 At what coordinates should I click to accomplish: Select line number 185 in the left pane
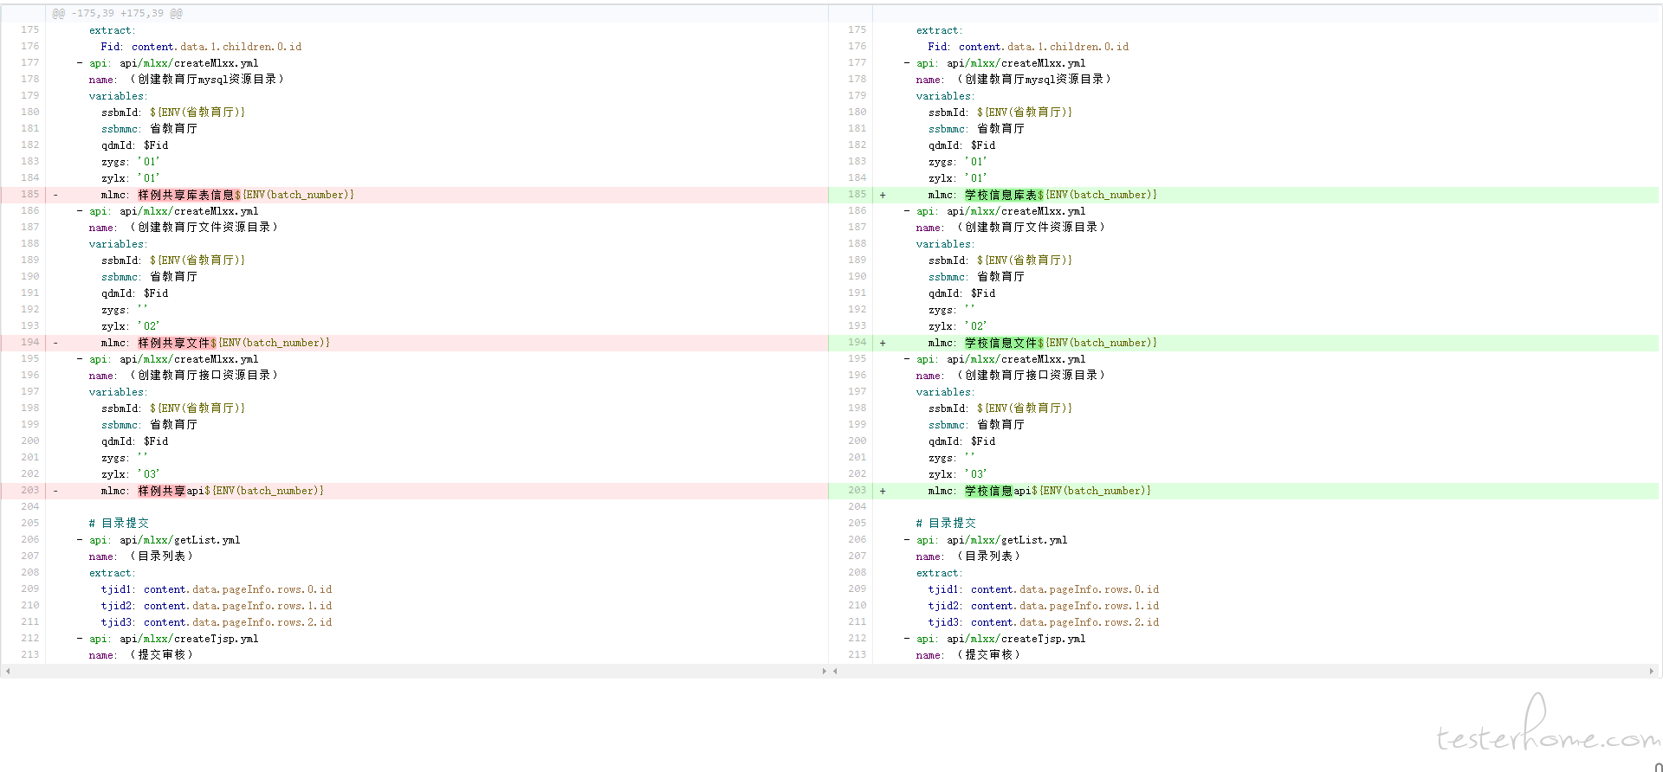point(30,195)
